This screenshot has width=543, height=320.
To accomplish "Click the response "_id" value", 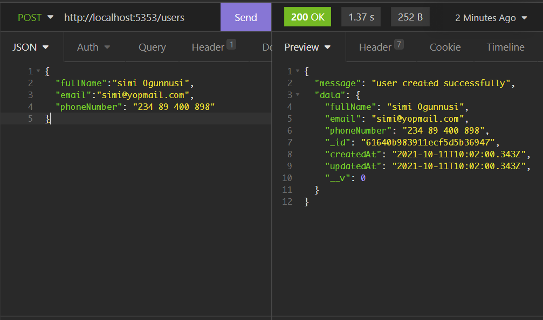I will 428,142.
